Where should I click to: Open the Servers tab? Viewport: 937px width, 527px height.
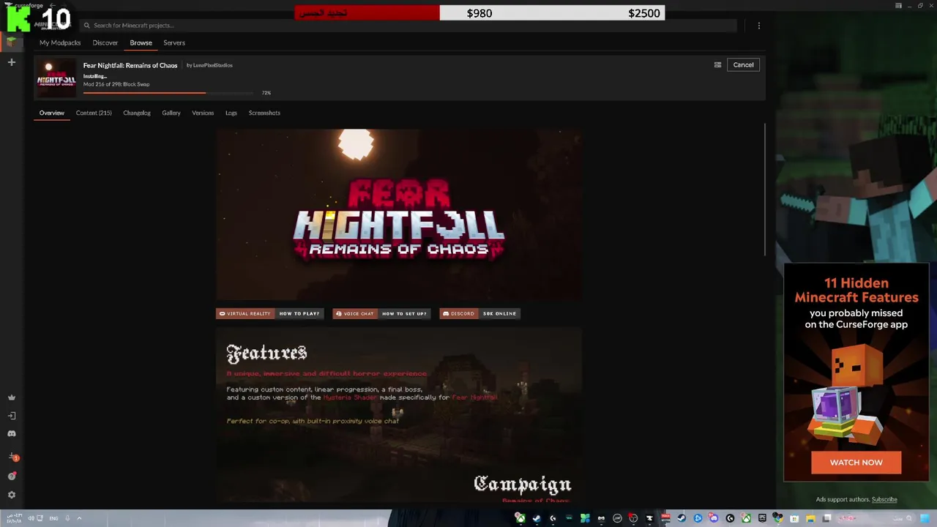pos(174,42)
